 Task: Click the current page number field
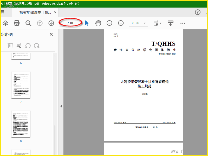63,23
